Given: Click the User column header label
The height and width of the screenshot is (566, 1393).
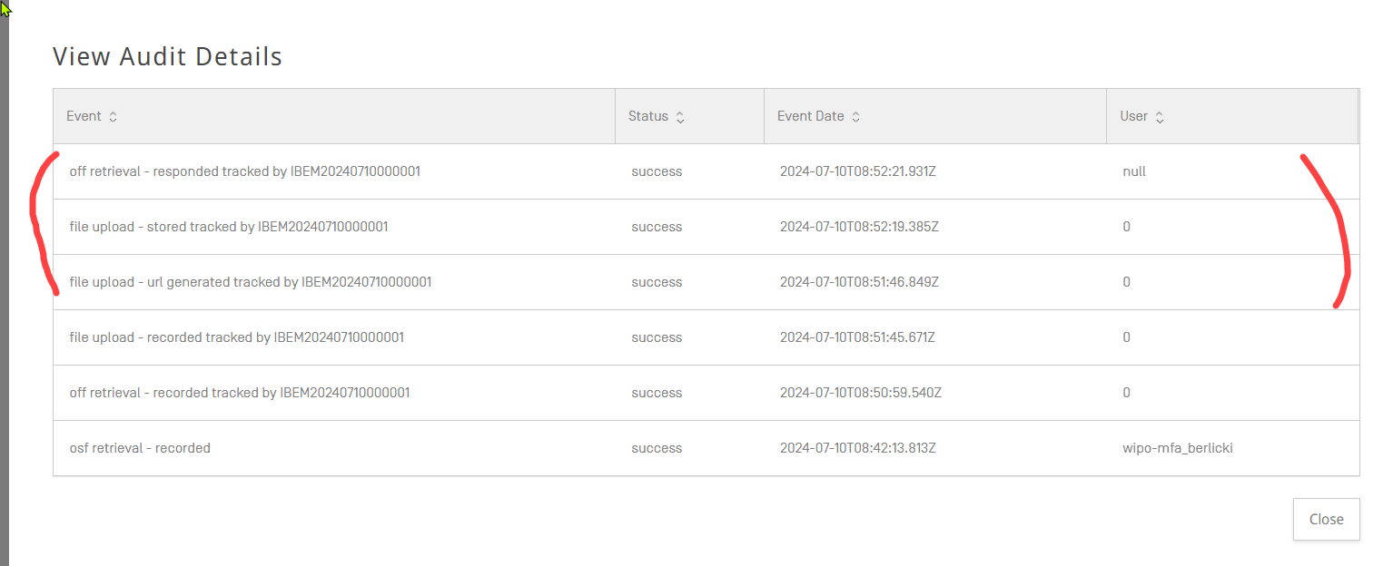Looking at the screenshot, I should [x=1133, y=117].
